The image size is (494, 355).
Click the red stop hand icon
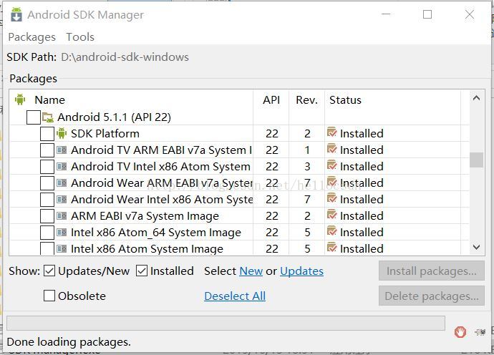pyautogui.click(x=461, y=331)
